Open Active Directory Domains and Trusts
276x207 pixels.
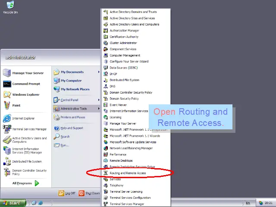pos(136,12)
